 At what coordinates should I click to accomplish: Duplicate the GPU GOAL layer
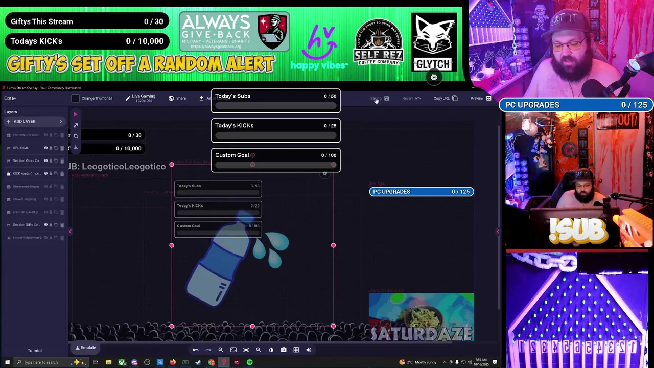[56, 148]
